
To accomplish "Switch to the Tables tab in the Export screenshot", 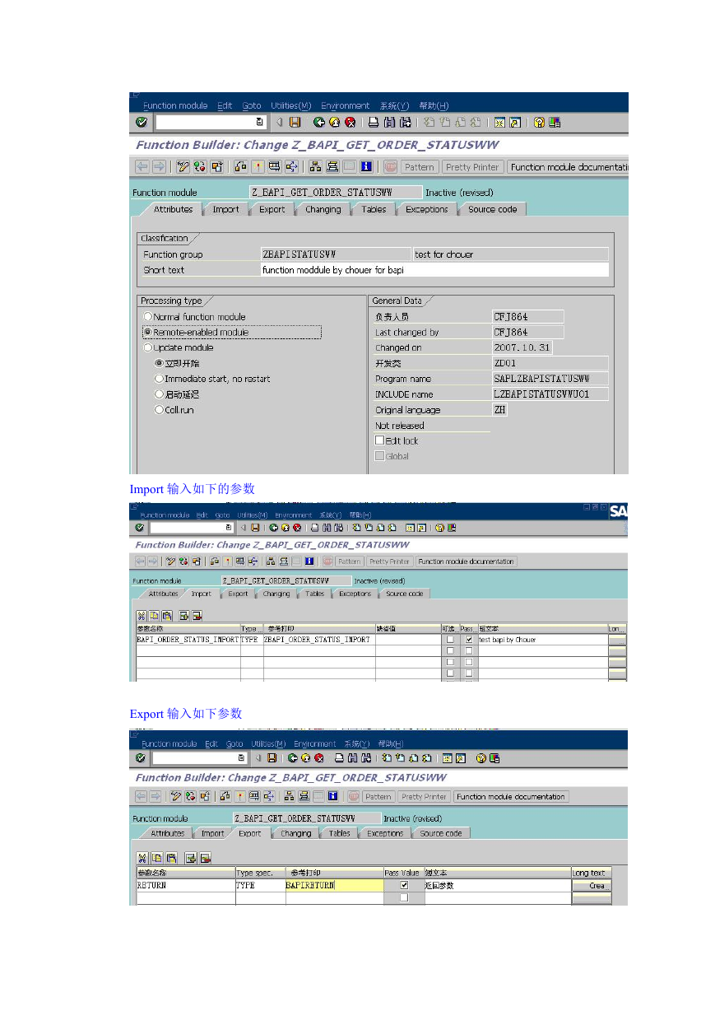I will pyautogui.click(x=340, y=833).
